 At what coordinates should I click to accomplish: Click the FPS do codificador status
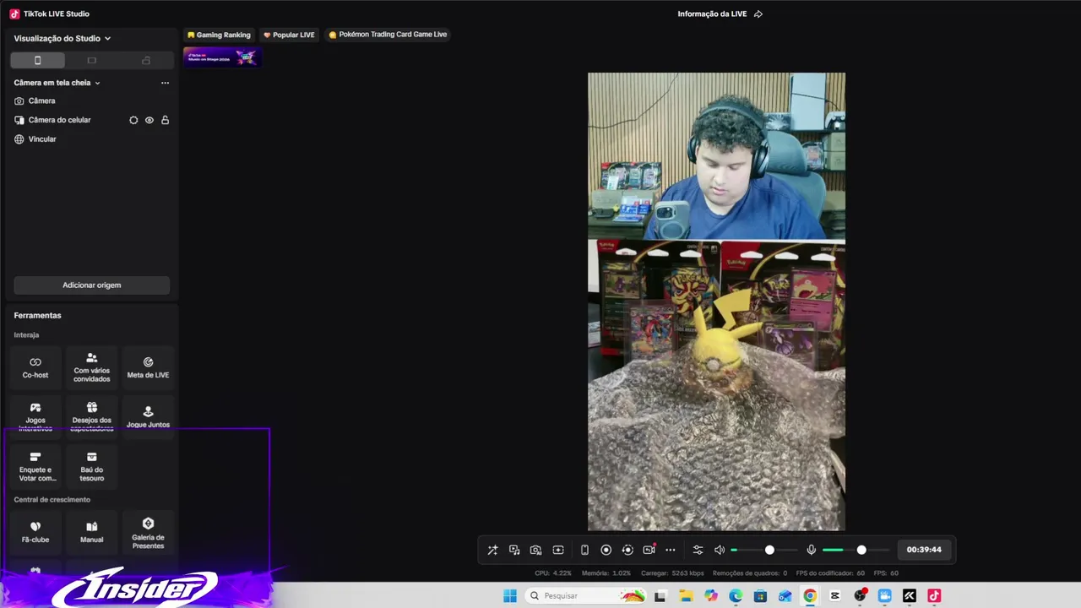830,573
